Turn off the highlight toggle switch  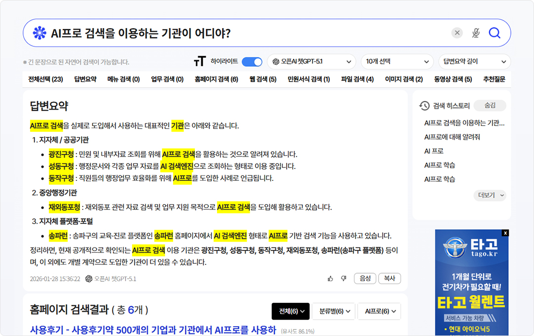pos(252,62)
